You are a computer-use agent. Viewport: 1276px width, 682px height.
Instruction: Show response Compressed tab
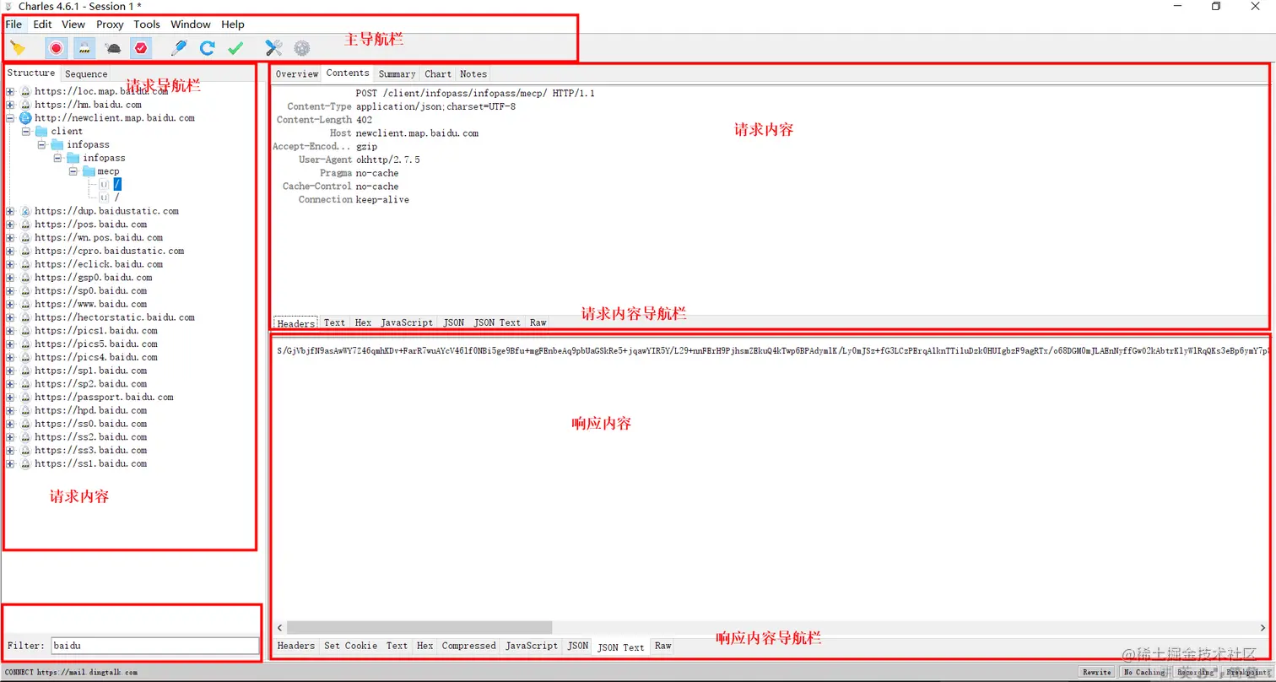click(x=468, y=646)
